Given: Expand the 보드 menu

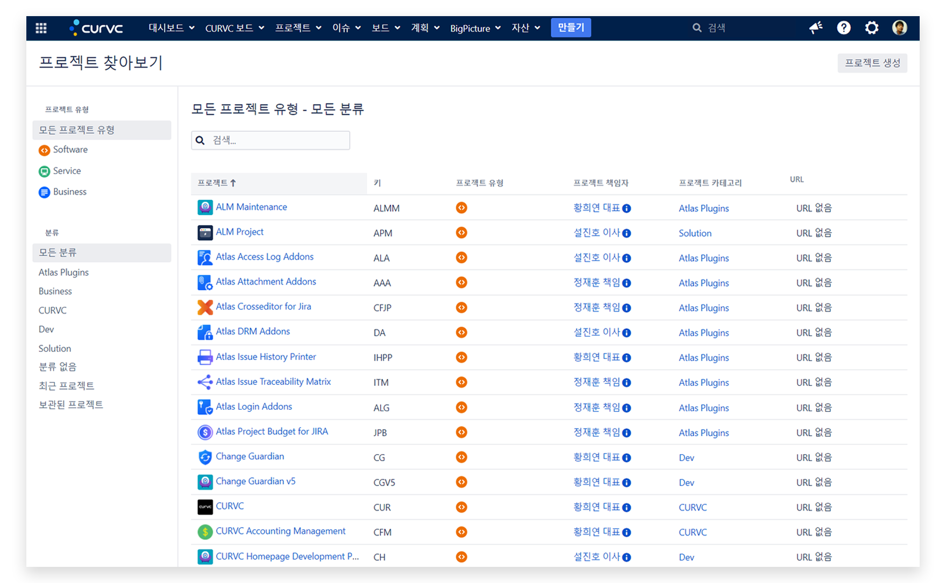Looking at the screenshot, I should tap(386, 28).
